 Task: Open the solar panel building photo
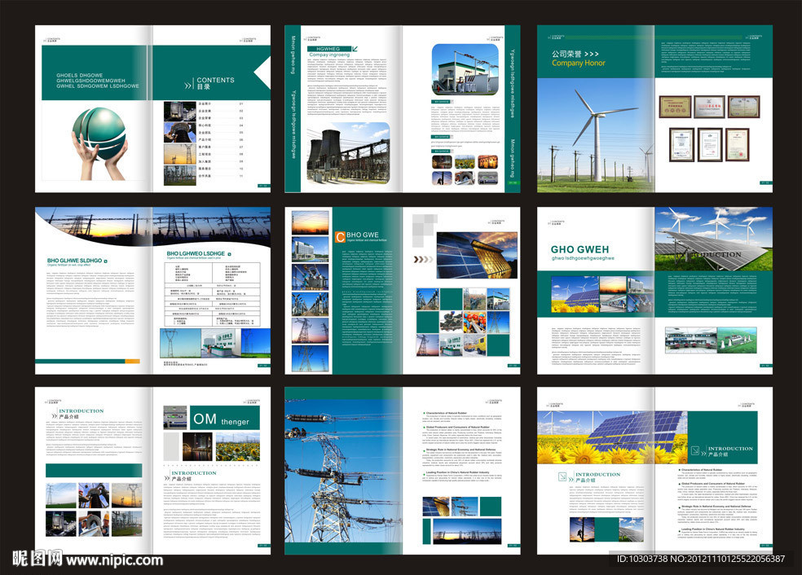[x=478, y=255]
